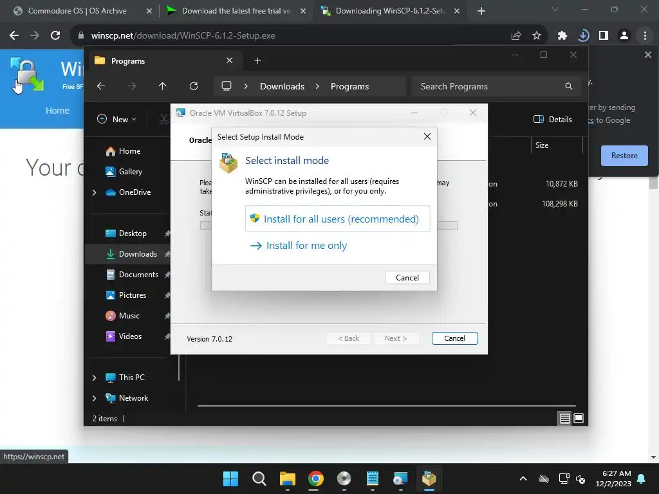The width and height of the screenshot is (659, 494).
Task: Add a new File Explorer tab
Action: [x=257, y=61]
